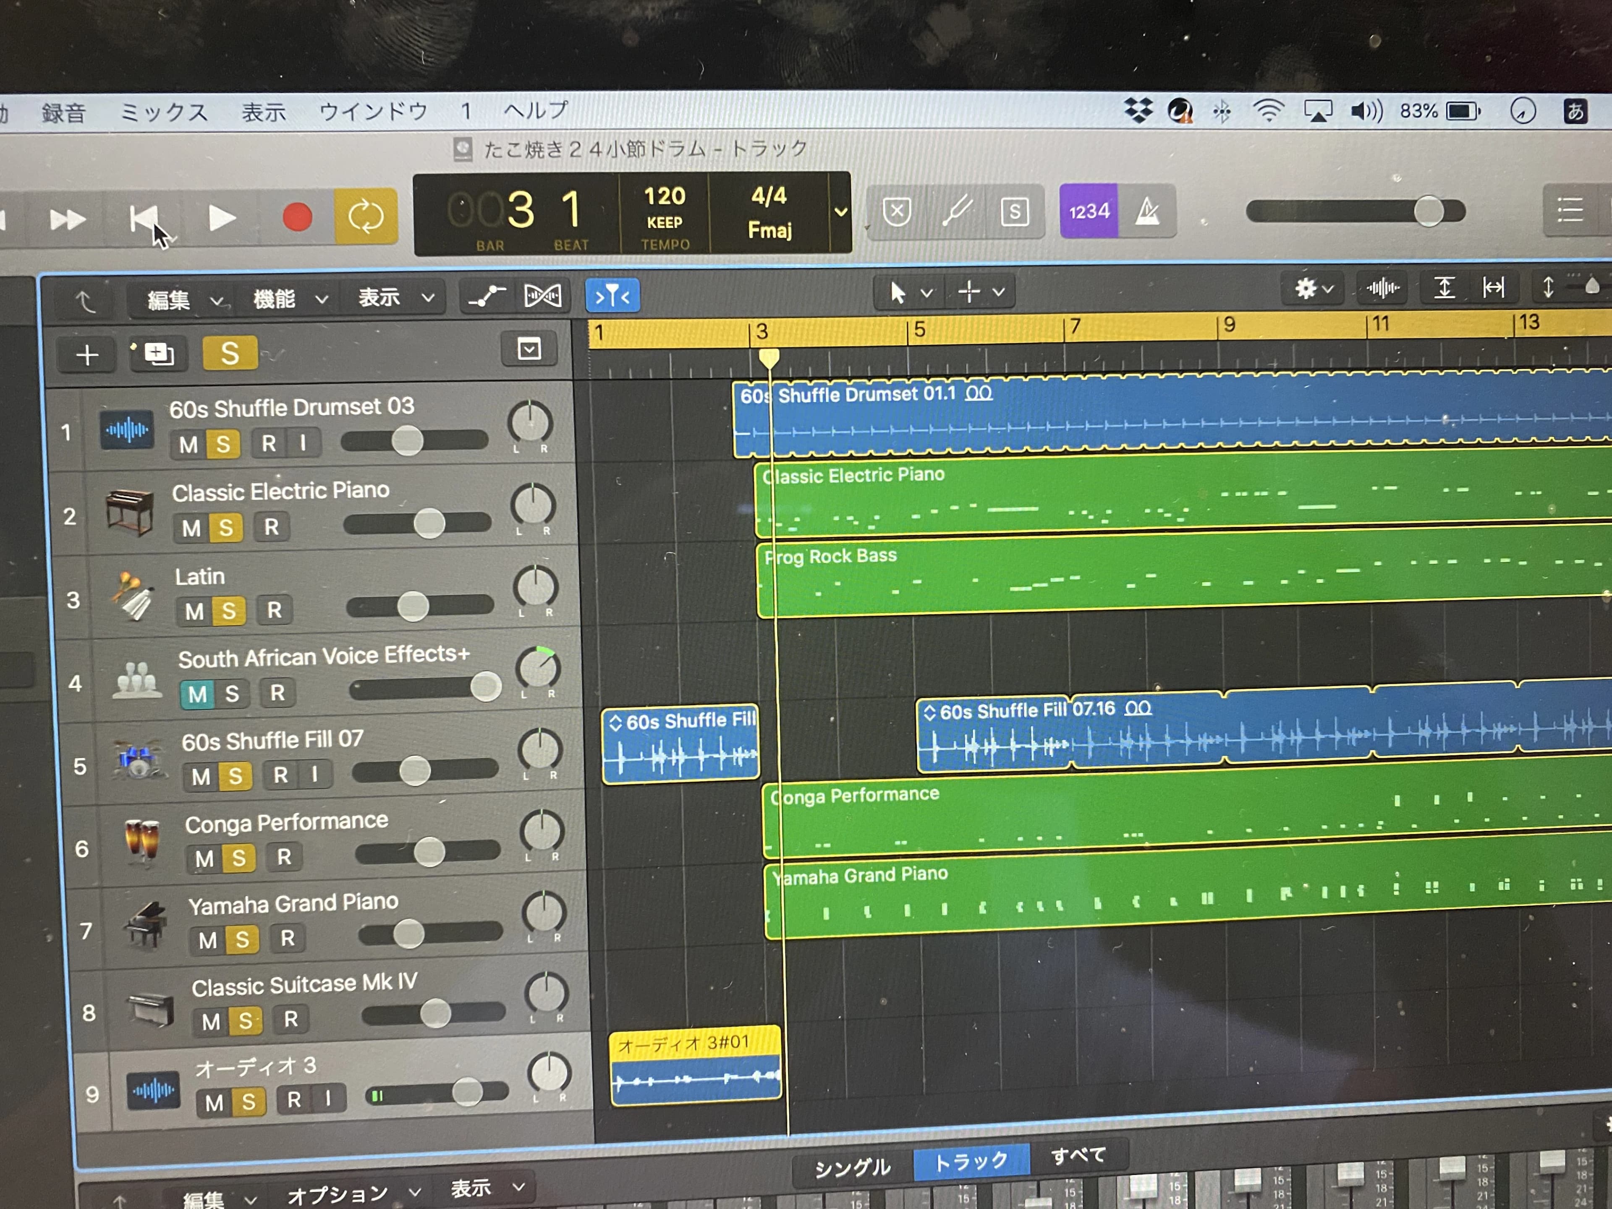
Task: Click the red Record button
Action: tap(297, 217)
